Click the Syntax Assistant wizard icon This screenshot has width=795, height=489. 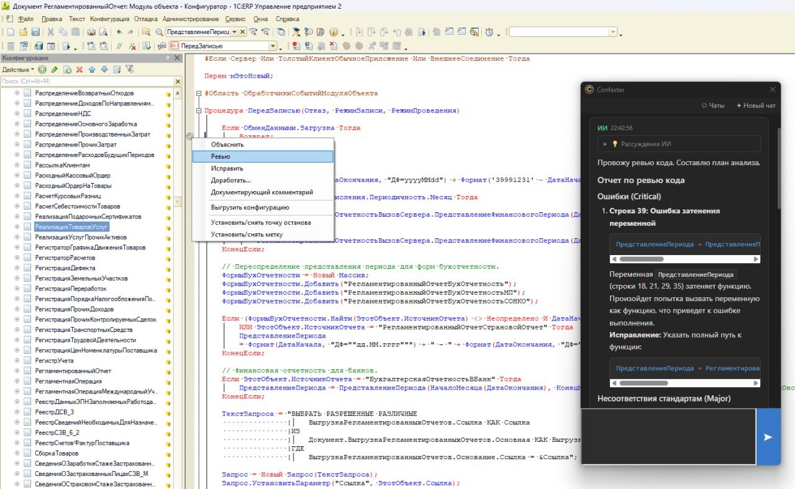[x=296, y=32]
